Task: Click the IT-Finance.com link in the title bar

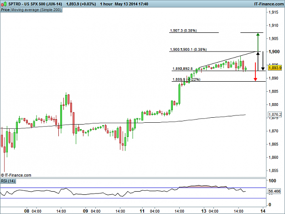Action: (269, 4)
